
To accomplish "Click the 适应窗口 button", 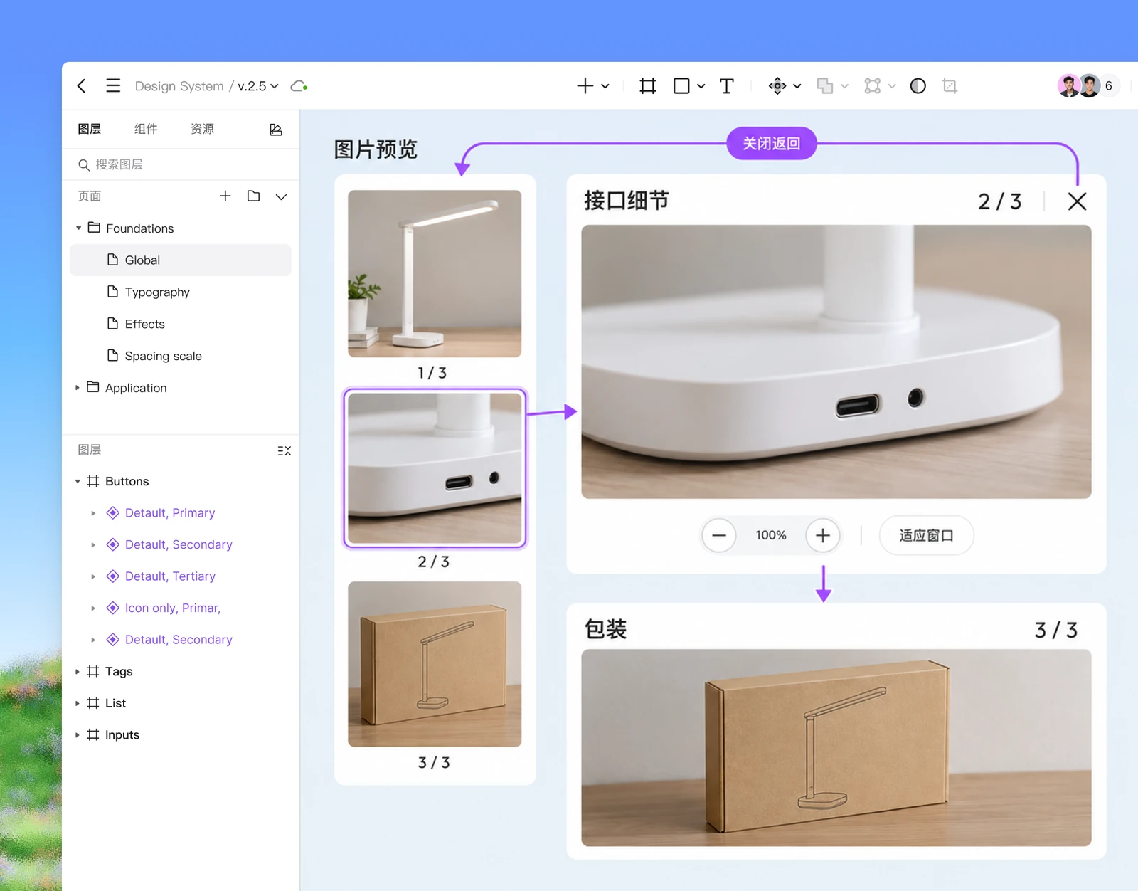I will [x=926, y=535].
